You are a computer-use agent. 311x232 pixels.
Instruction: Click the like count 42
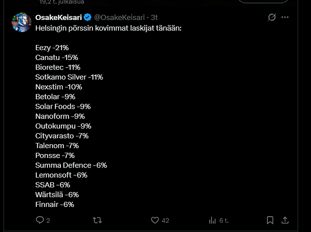[x=165, y=220]
